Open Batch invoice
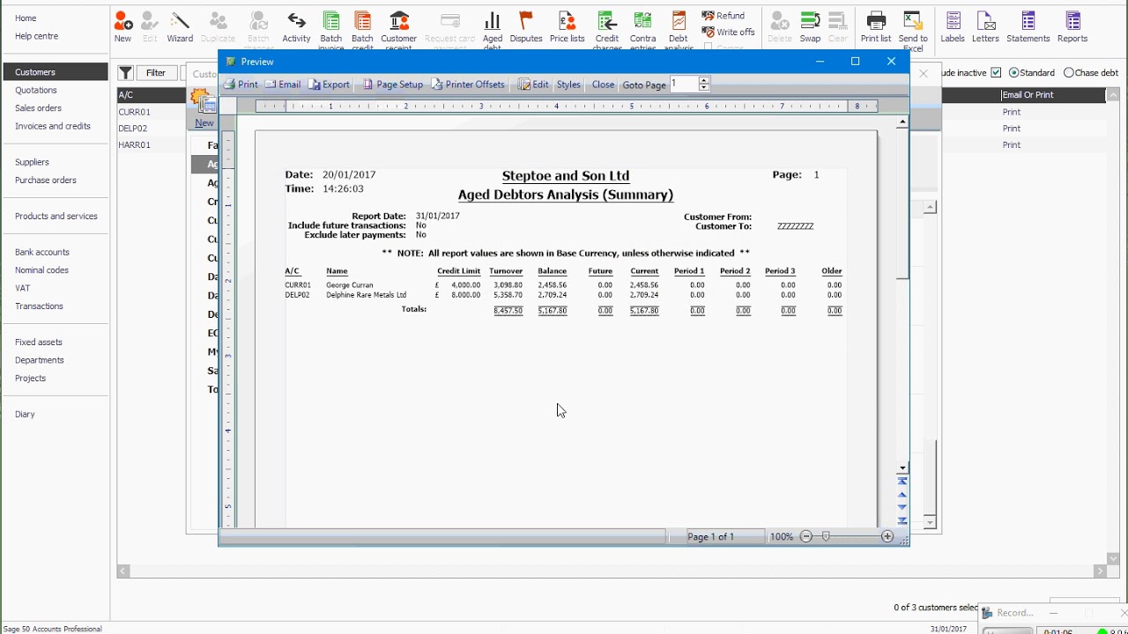 point(331,28)
